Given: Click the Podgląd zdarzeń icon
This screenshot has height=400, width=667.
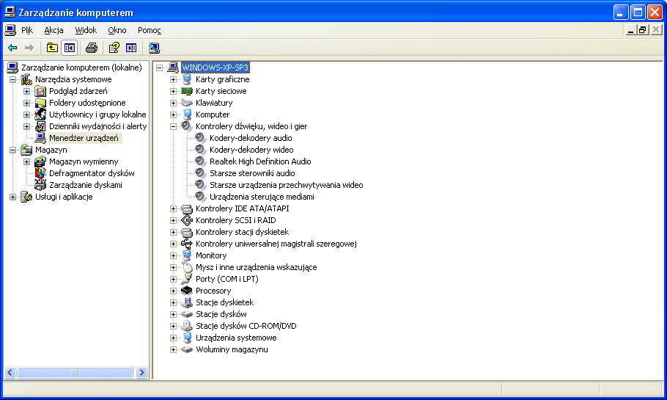Looking at the screenshot, I should [40, 91].
